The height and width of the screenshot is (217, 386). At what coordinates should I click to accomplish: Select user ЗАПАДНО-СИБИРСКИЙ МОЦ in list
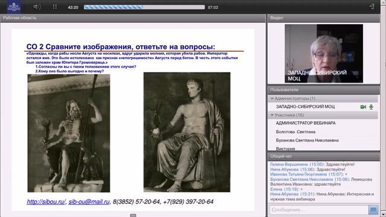pyautogui.click(x=323, y=107)
